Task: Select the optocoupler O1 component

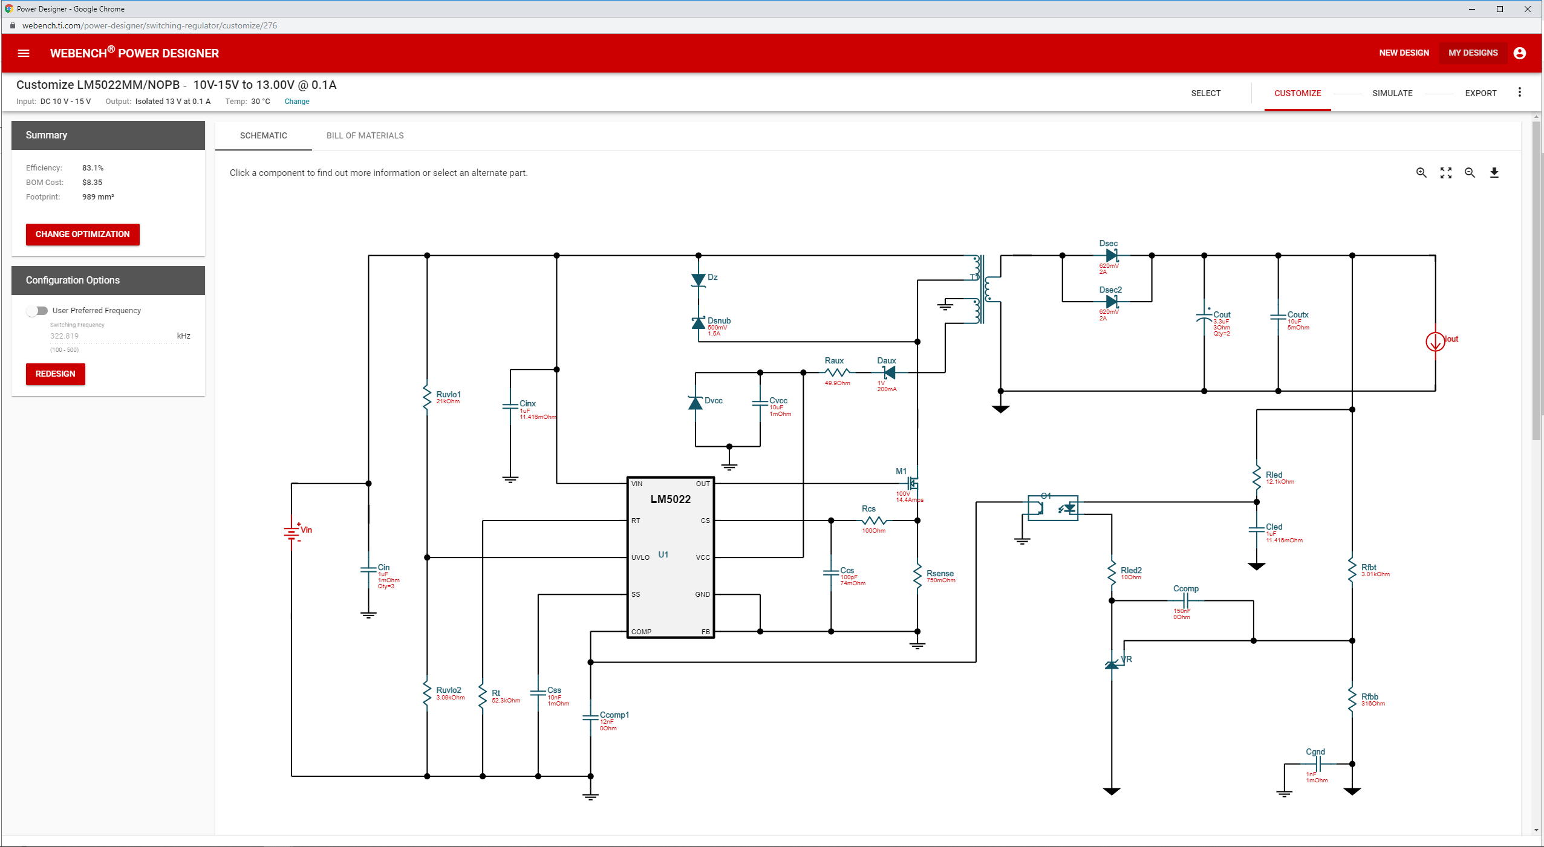Action: click(x=1053, y=507)
